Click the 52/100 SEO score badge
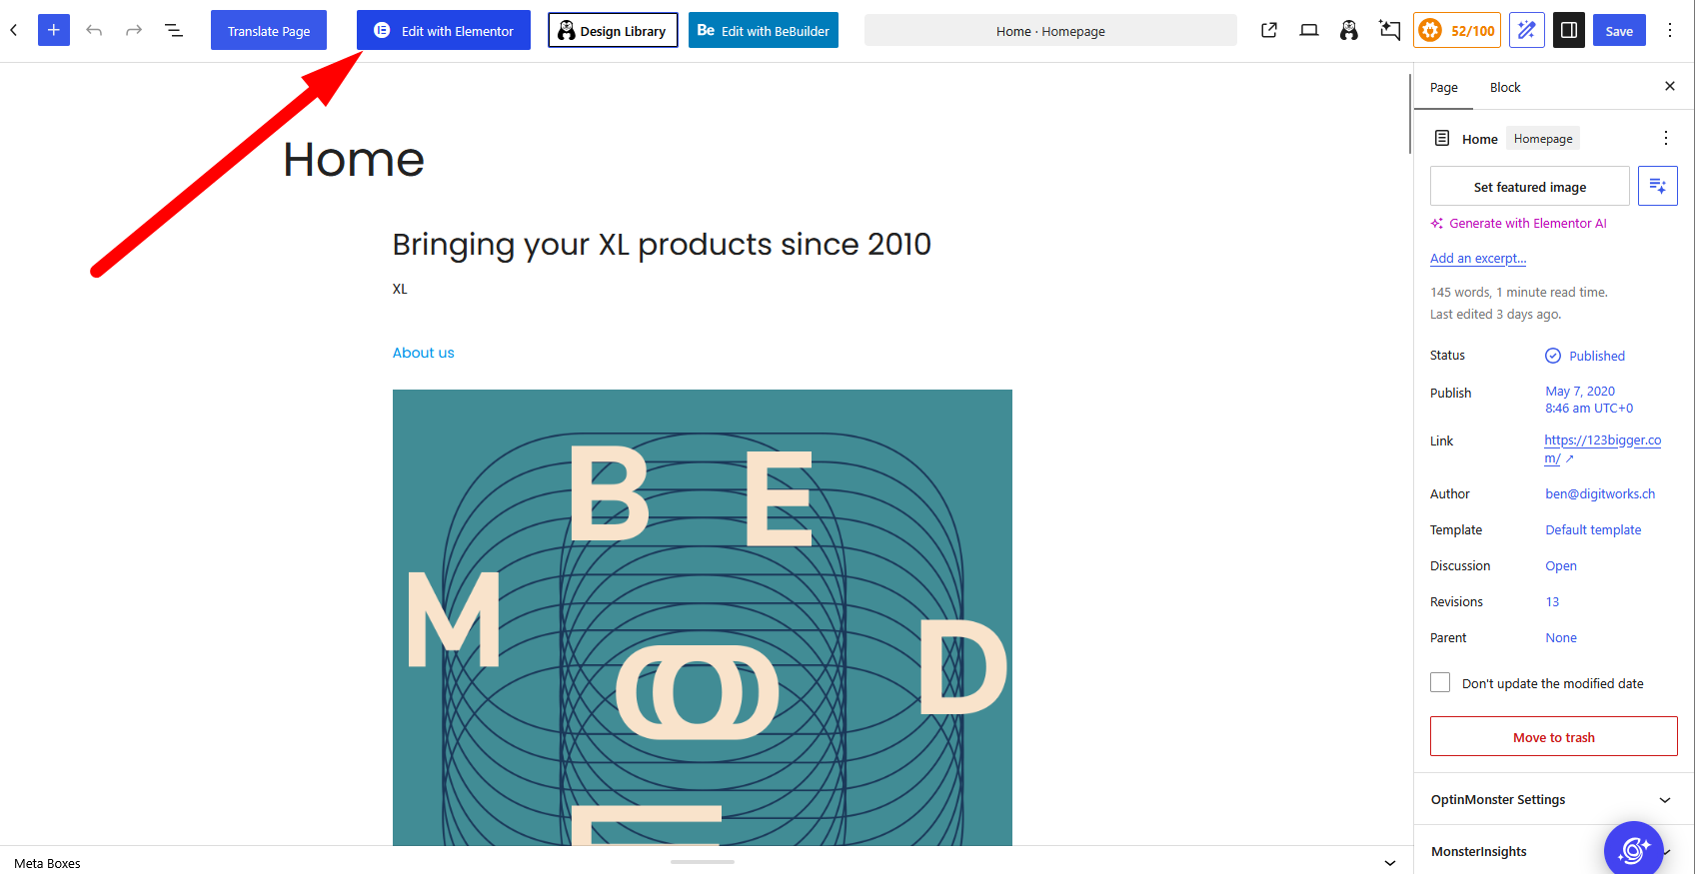Viewport: 1695px width, 874px height. pyautogui.click(x=1459, y=30)
